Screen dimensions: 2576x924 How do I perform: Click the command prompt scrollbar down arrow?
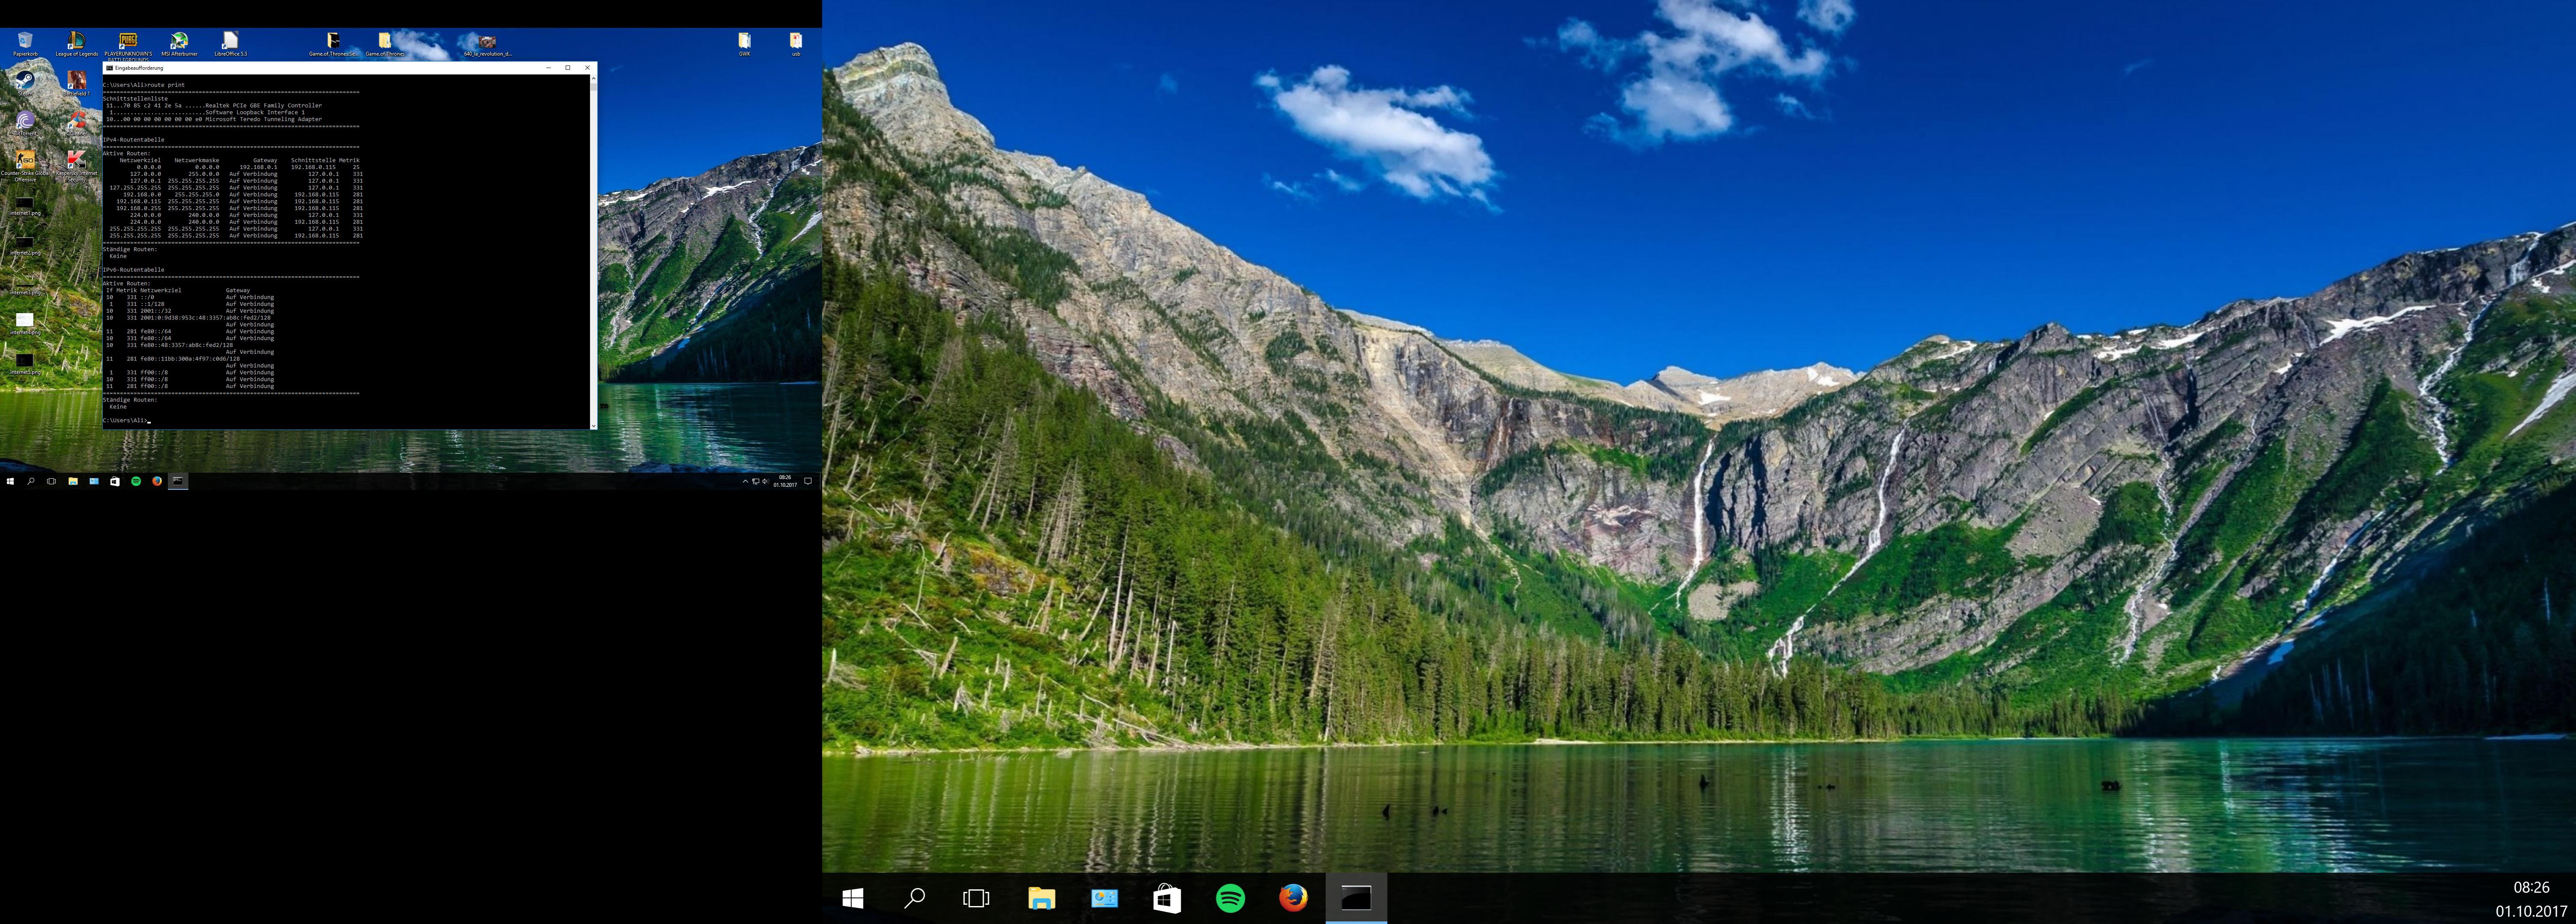(x=593, y=426)
